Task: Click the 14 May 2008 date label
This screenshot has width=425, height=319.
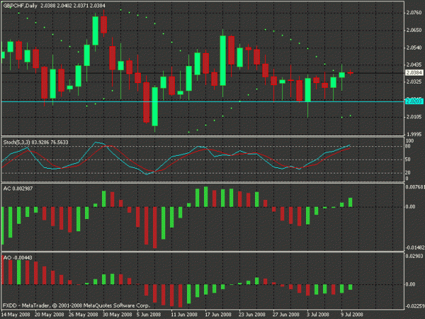Action: (x=16, y=315)
